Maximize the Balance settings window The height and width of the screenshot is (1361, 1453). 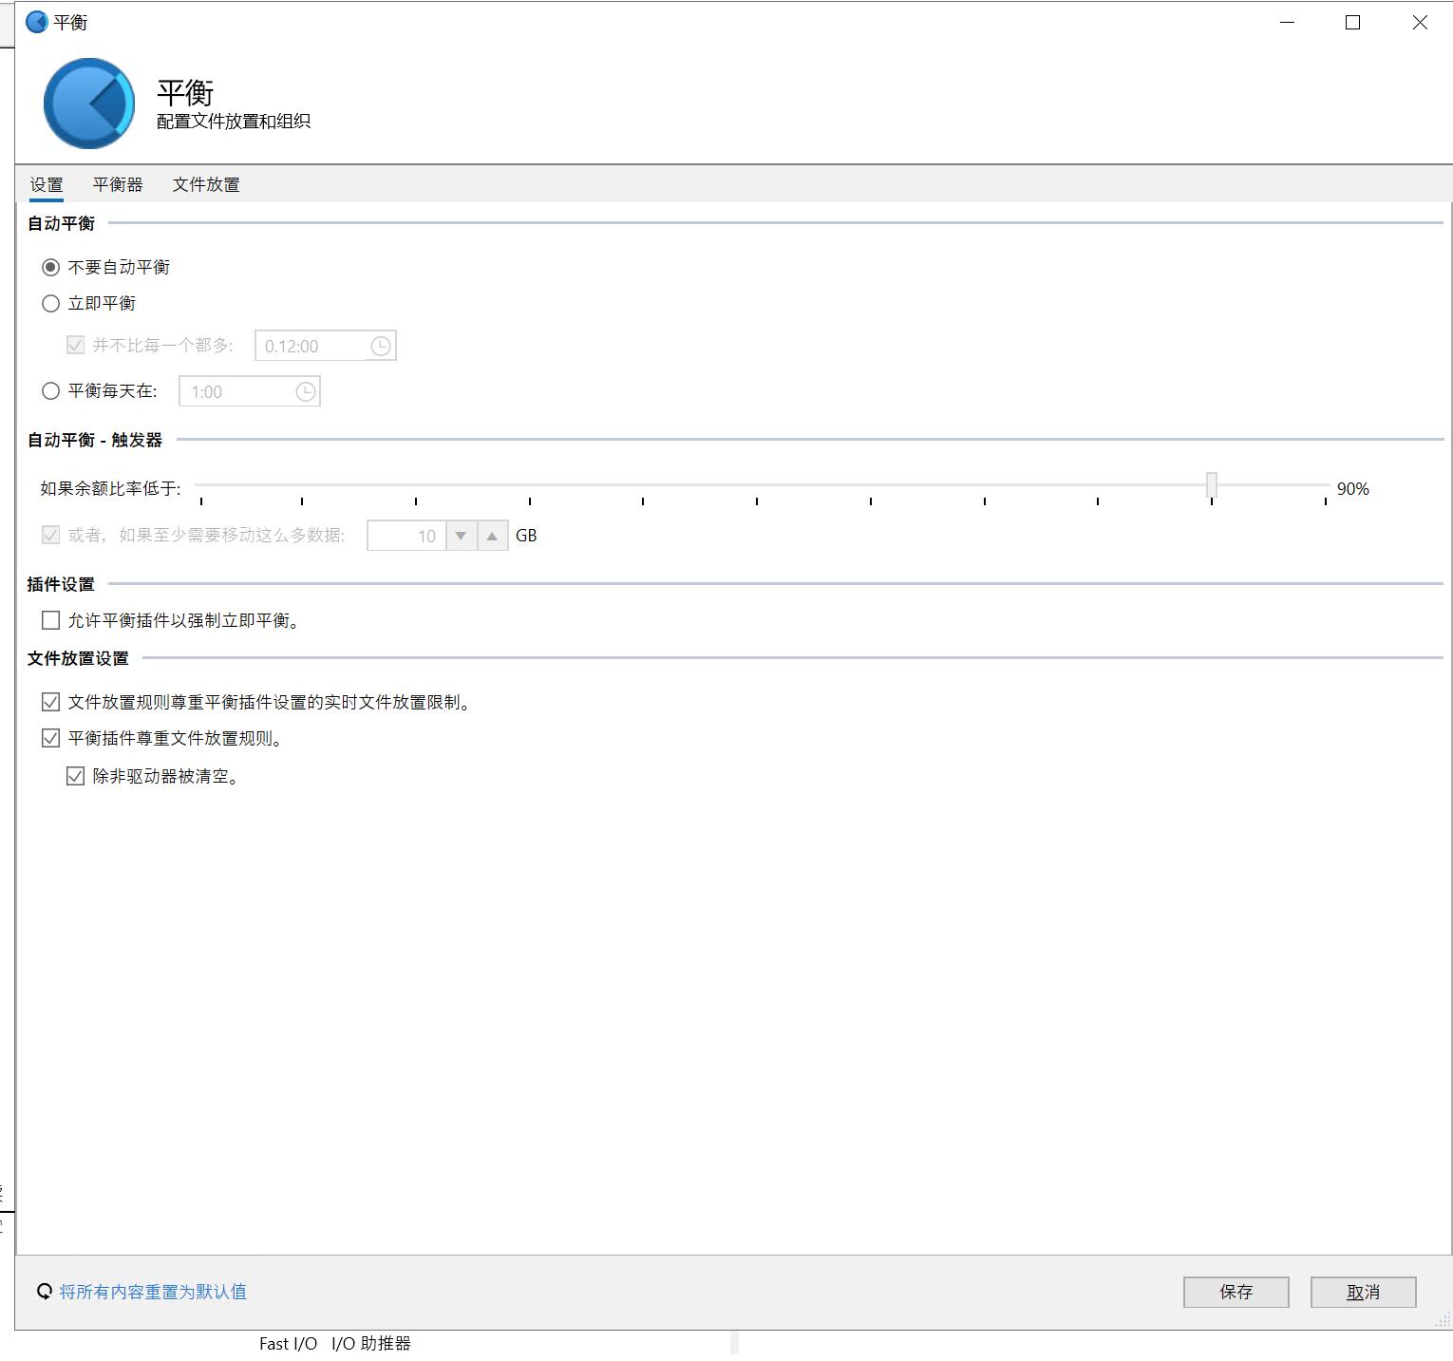pyautogui.click(x=1352, y=23)
